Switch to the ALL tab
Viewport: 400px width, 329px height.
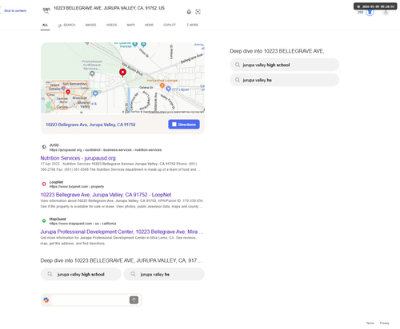45,25
